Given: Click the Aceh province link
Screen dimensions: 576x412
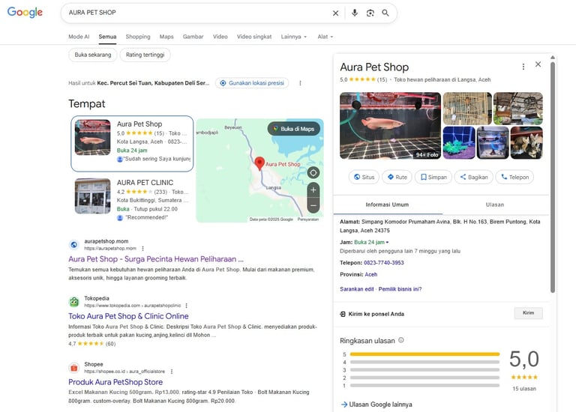Looking at the screenshot, I should tap(370, 274).
